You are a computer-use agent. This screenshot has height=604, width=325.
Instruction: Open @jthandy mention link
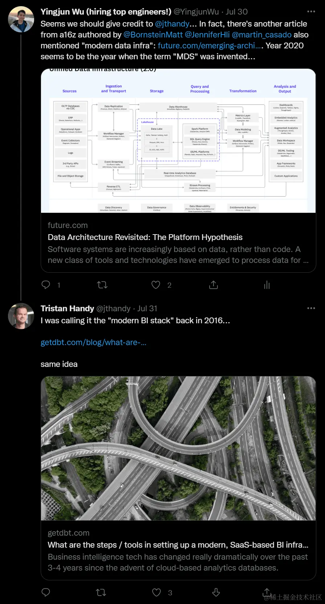(x=172, y=24)
